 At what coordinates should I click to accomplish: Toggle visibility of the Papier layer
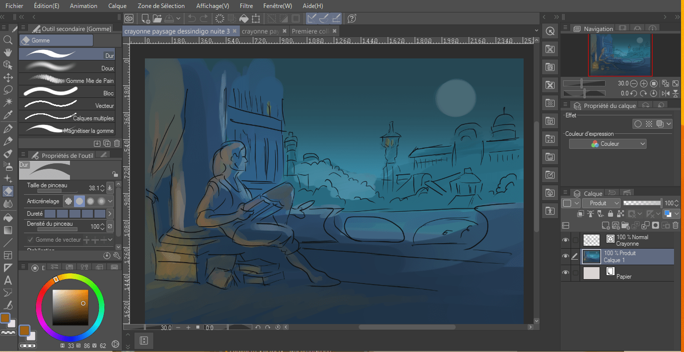[566, 273]
